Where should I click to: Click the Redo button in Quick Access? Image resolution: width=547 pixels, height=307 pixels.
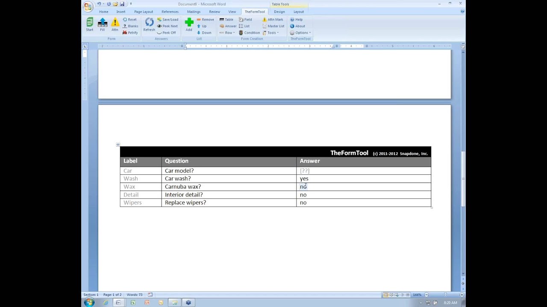coord(109,4)
